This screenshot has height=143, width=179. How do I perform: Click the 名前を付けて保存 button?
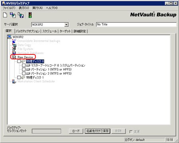click(97, 131)
